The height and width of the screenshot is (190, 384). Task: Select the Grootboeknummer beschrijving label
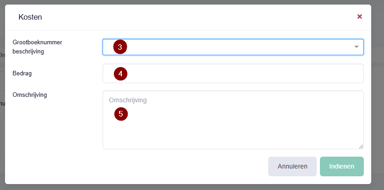[37, 47]
